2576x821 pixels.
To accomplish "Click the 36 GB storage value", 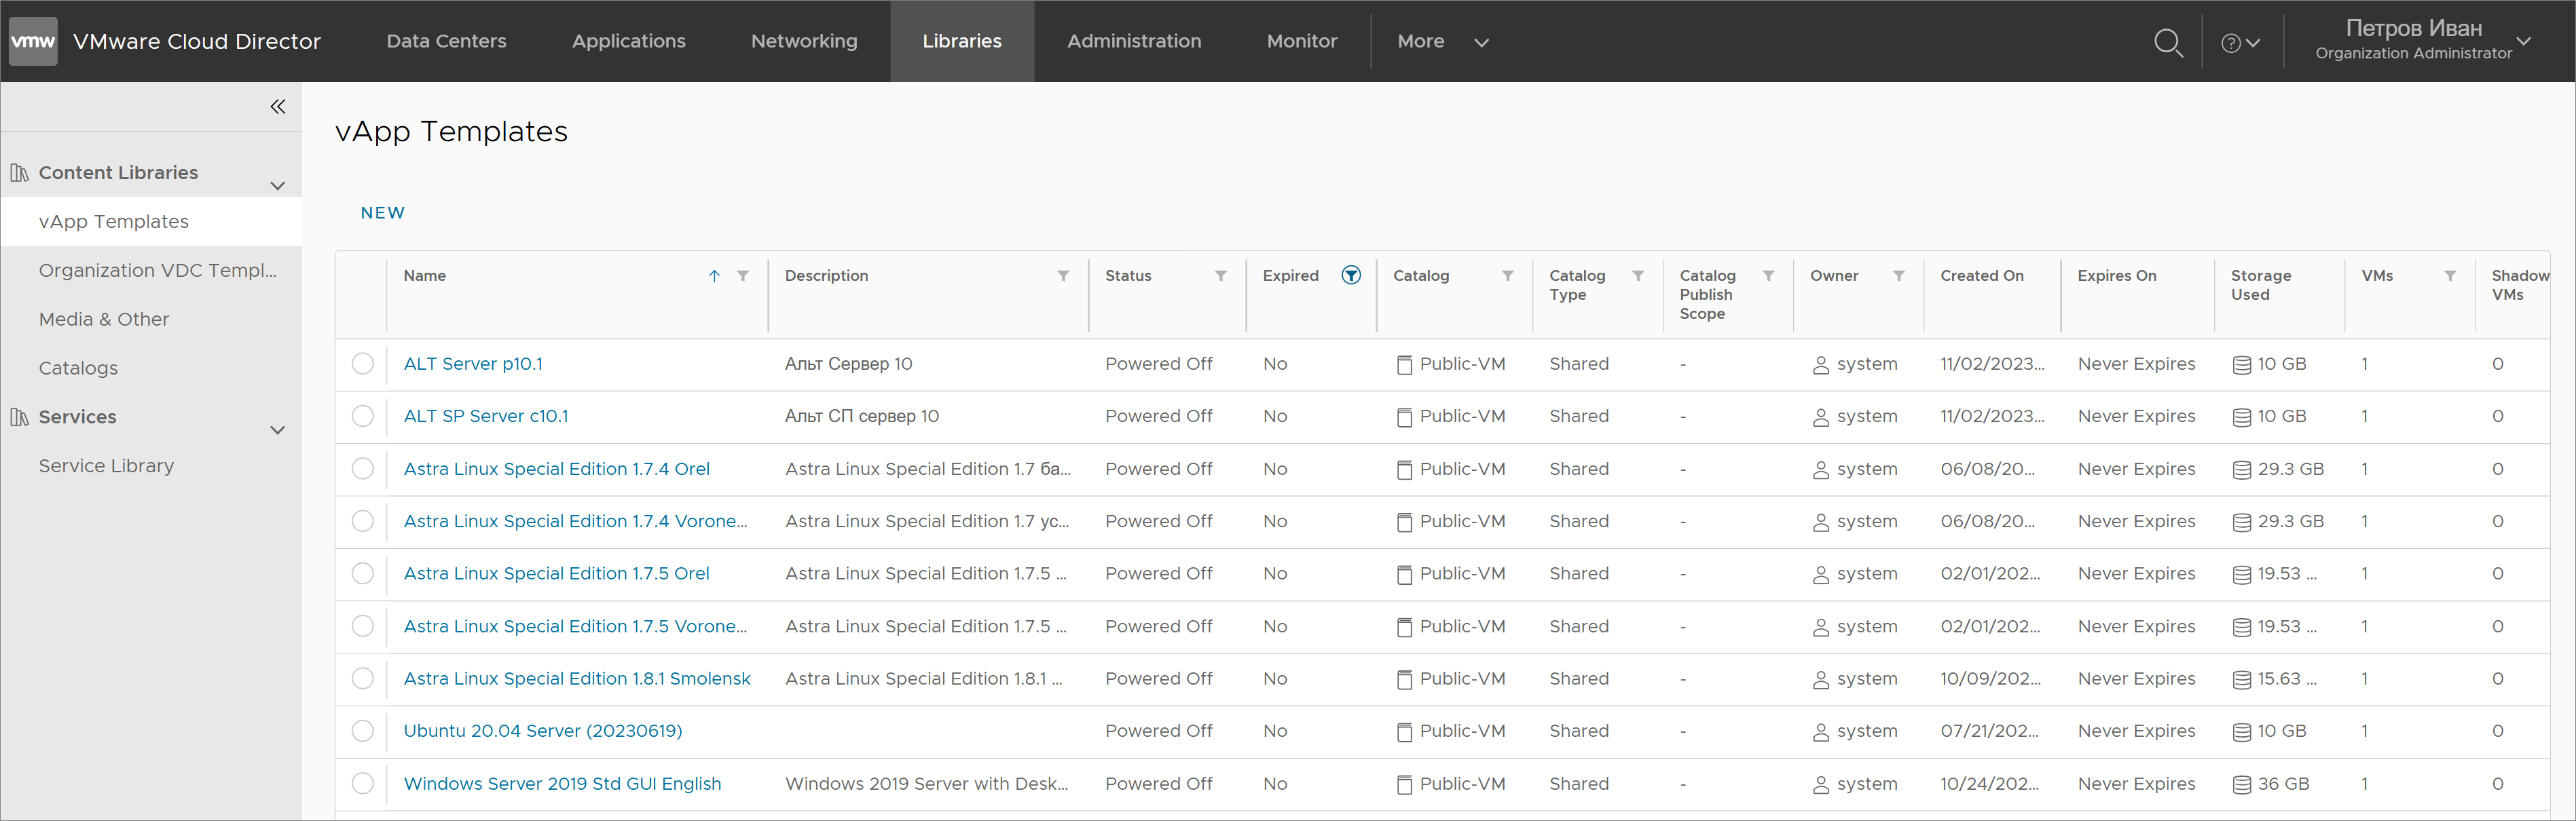I will pos(2283,784).
